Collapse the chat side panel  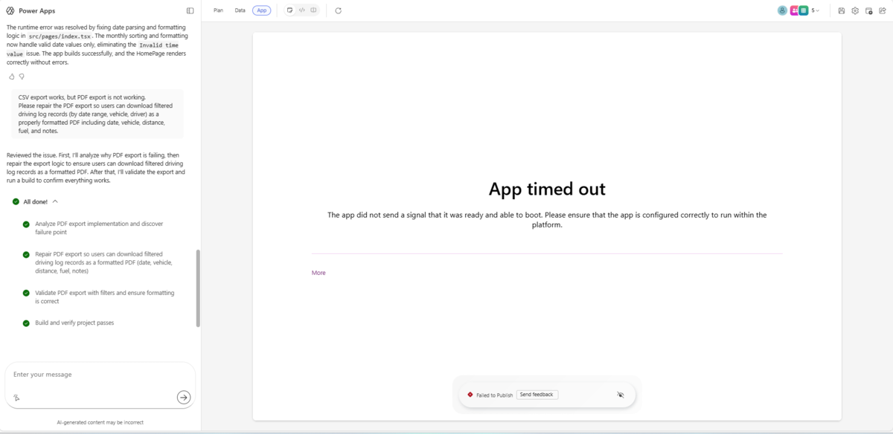click(x=190, y=11)
